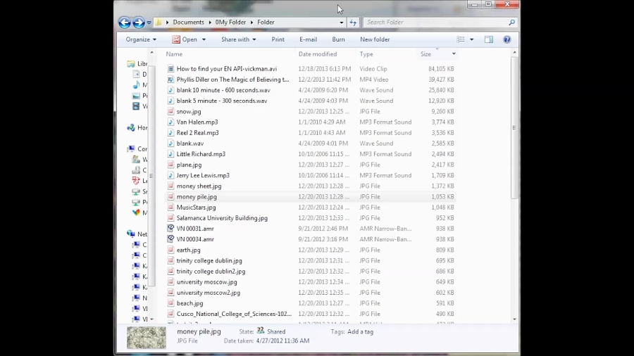
Task: Open recent locations dropdown beside Forward arrow
Action: (x=149, y=23)
